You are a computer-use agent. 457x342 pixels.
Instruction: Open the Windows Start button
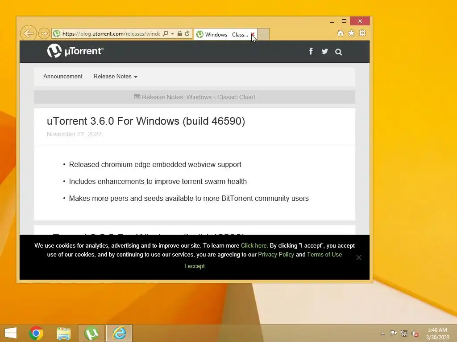tap(11, 333)
